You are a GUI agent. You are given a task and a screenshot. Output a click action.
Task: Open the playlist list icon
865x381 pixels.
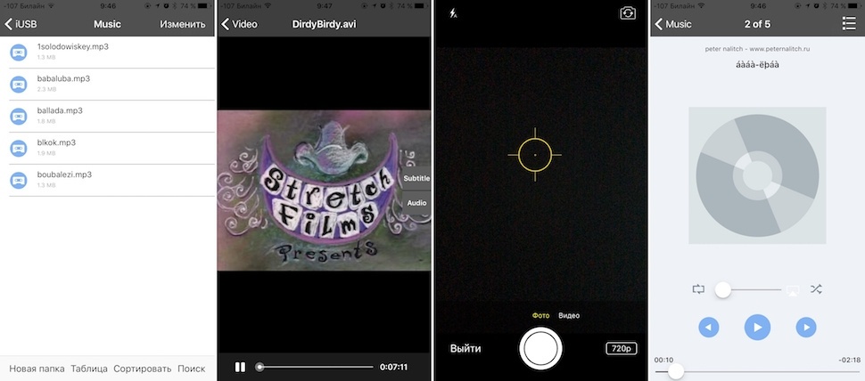coord(849,24)
